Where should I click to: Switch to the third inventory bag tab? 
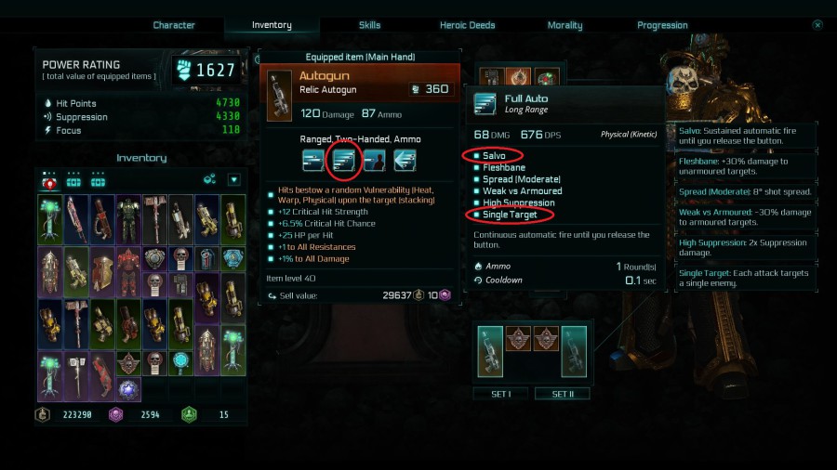(98, 180)
